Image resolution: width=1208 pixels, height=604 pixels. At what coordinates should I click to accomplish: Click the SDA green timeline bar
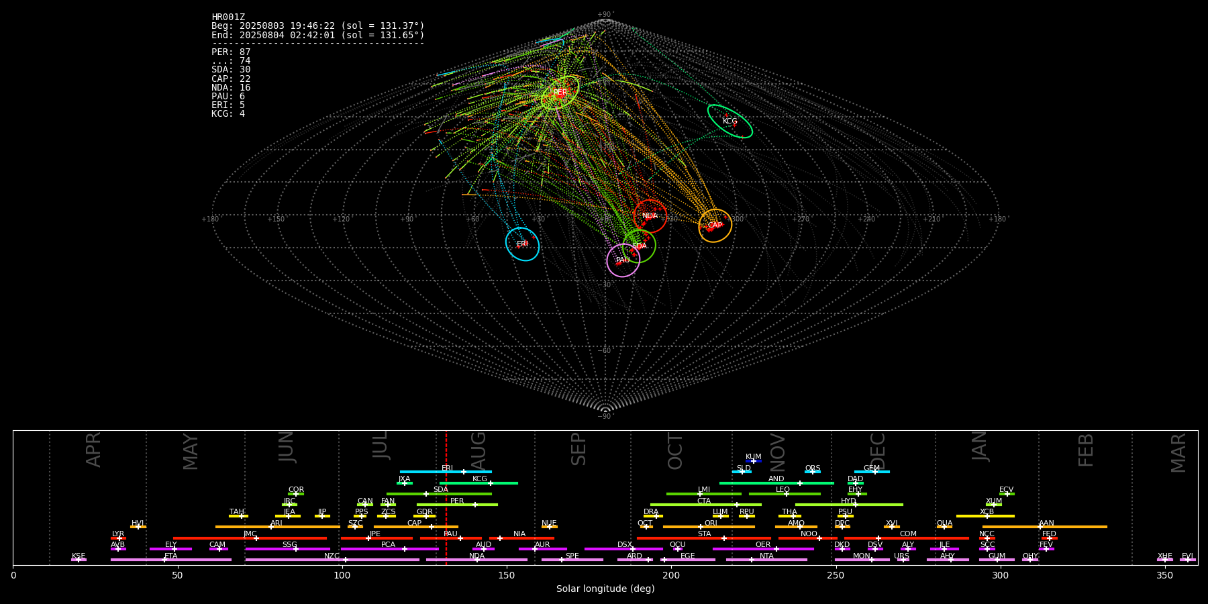click(439, 493)
